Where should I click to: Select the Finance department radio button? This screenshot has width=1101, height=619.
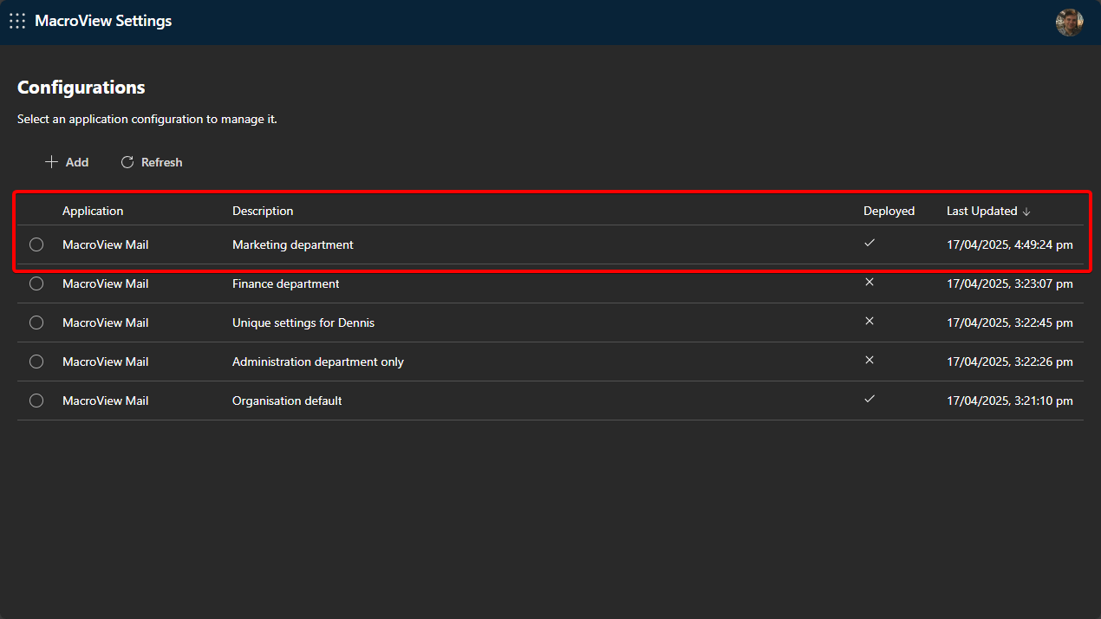pyautogui.click(x=36, y=283)
